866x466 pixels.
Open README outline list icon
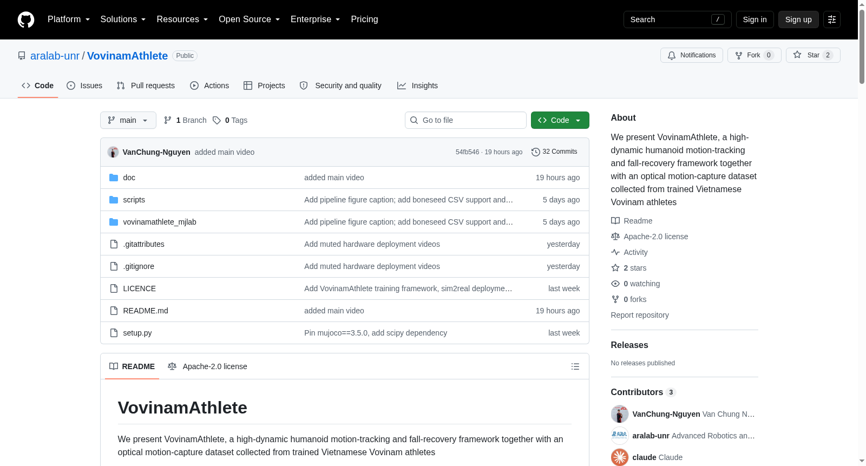575,366
